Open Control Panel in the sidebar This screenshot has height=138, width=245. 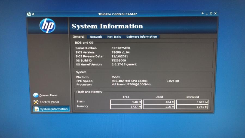click(x=49, y=102)
